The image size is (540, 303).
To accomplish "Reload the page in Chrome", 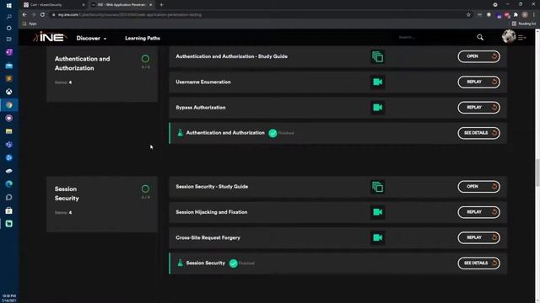I will [x=42, y=15].
